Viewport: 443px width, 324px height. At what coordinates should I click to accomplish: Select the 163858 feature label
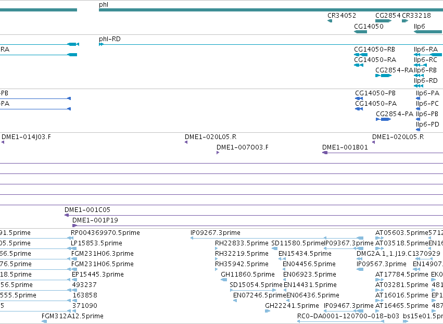pyautogui.click(x=85, y=295)
